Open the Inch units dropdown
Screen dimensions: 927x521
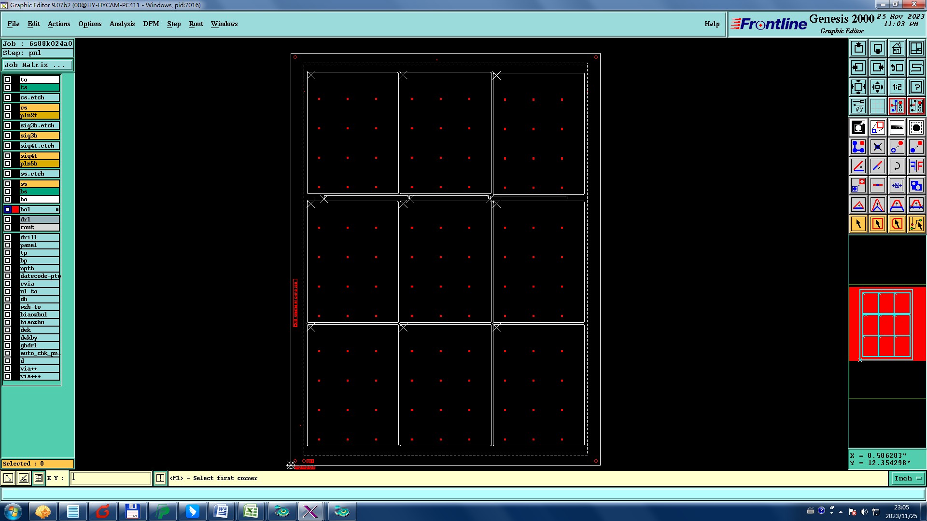[907, 478]
